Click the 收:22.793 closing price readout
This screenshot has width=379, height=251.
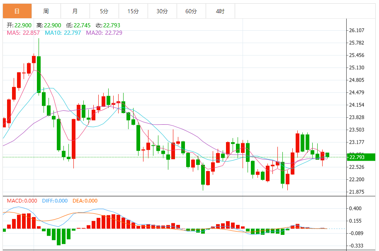pos(108,25)
